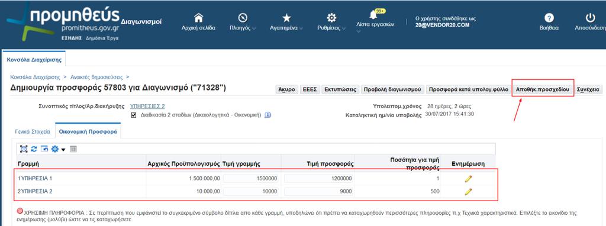The width and height of the screenshot is (606, 226).
Task: Click logged-in user 20@VENDOR20.COM text
Action: tap(442, 25)
